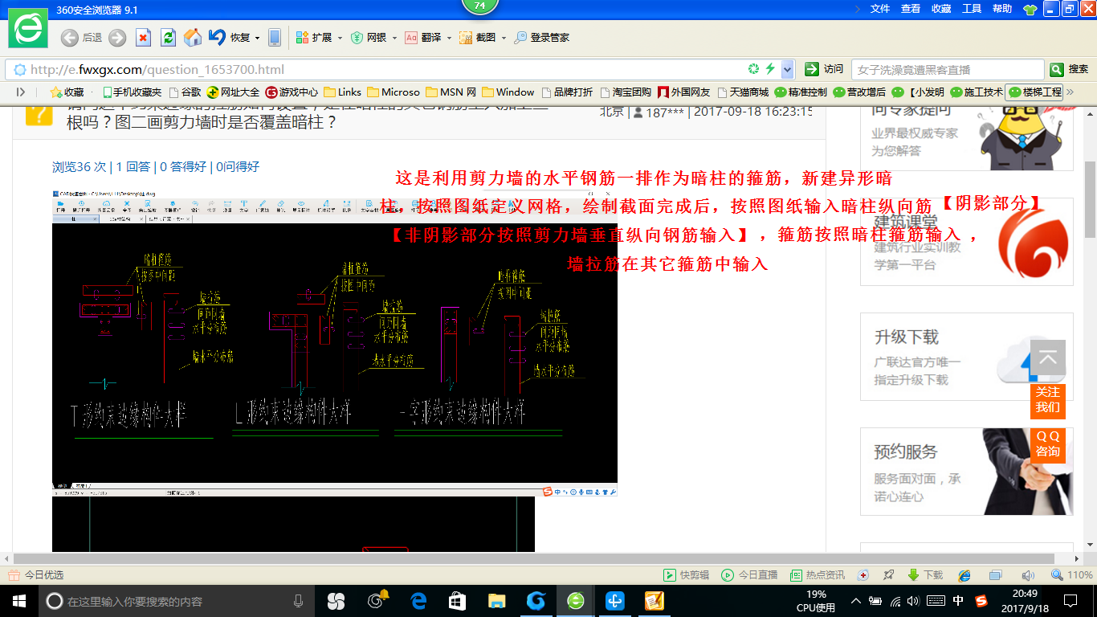Screen dimensions: 1097x617
Task: Click the orange 关注我们 button
Action: point(1048,400)
